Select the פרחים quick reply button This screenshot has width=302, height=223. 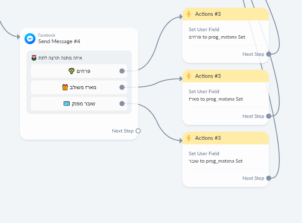pos(79,71)
